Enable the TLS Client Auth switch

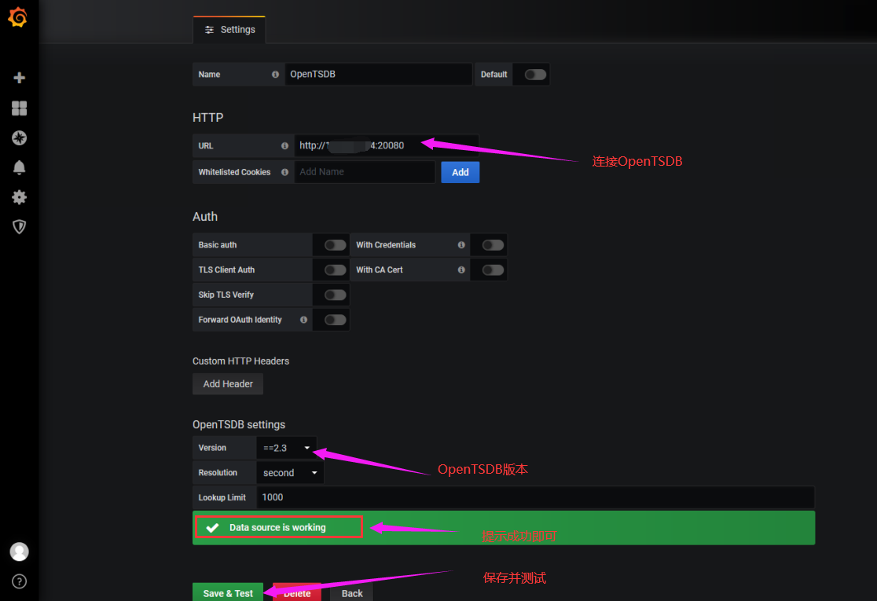(335, 270)
